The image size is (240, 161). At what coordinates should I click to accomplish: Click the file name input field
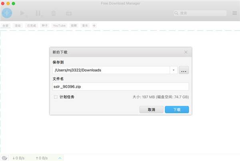click(x=120, y=86)
